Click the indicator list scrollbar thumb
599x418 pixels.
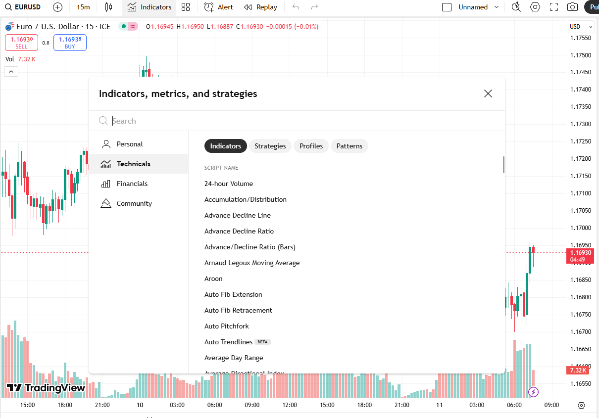point(503,165)
